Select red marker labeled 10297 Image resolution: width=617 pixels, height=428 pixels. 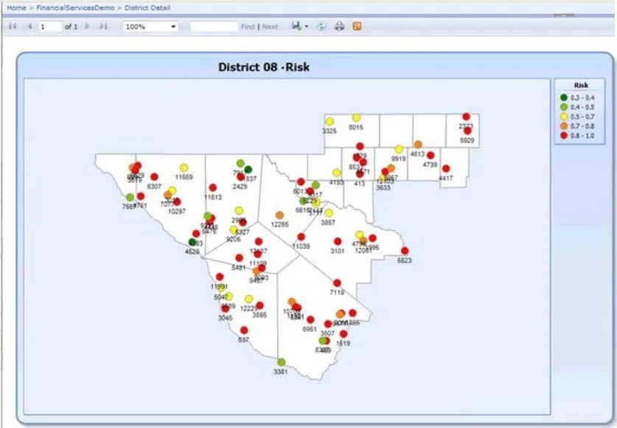pyautogui.click(x=177, y=201)
